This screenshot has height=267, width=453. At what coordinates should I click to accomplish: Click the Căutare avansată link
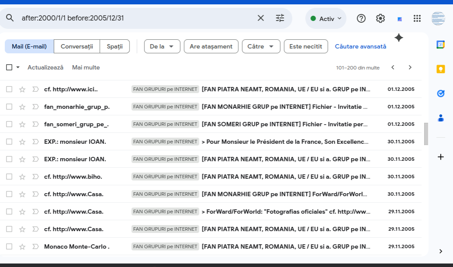tap(360, 46)
